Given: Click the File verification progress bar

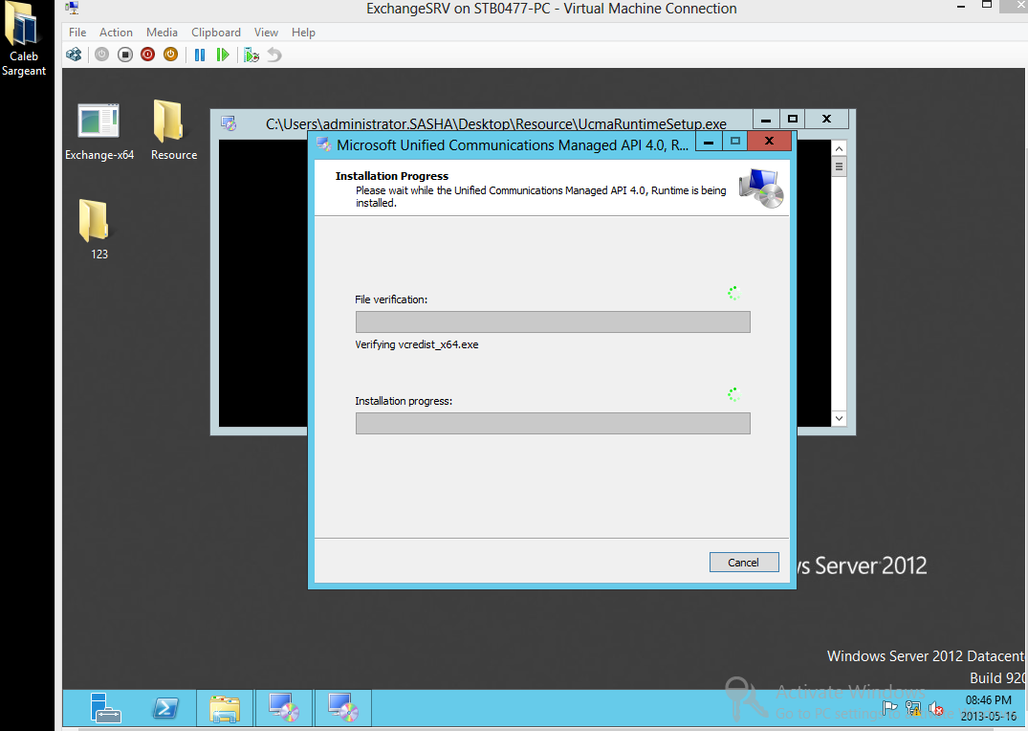Looking at the screenshot, I should pos(553,322).
